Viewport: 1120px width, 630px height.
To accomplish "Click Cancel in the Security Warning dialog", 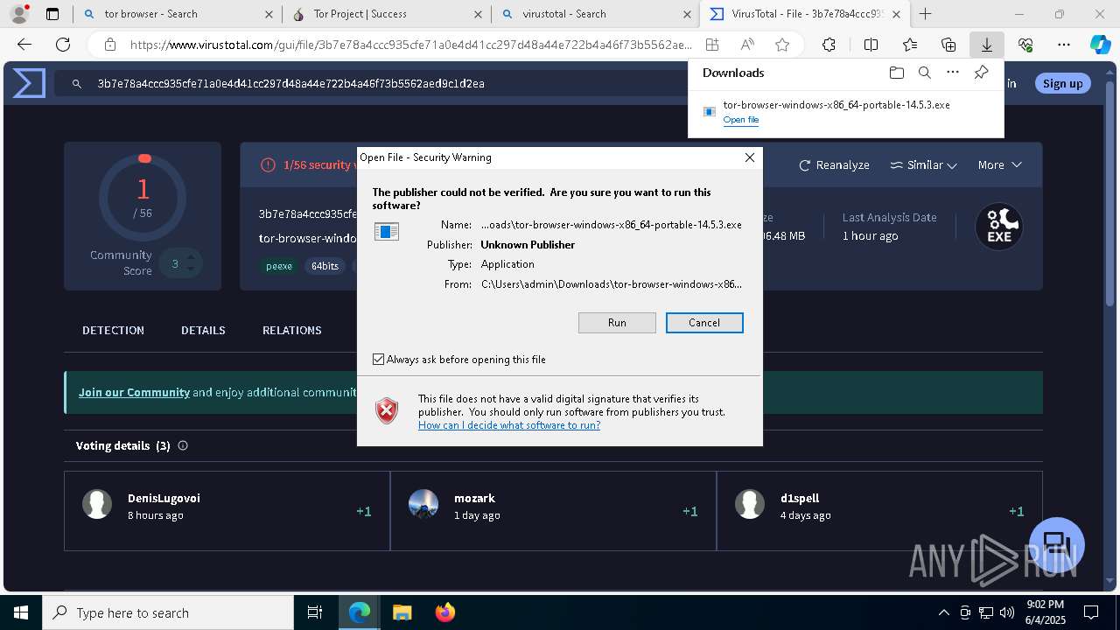I will point(704,323).
